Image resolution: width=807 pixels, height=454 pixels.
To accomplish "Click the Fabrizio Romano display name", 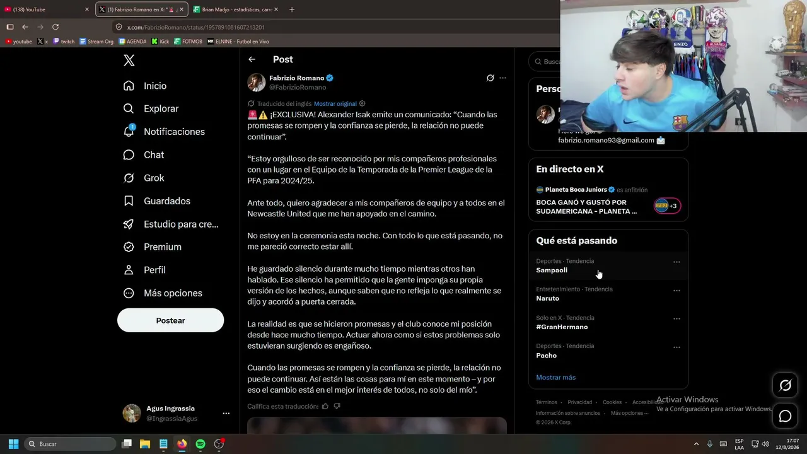I will pos(296,78).
